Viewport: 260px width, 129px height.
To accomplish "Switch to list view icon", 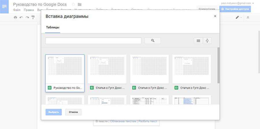I will coord(198,41).
